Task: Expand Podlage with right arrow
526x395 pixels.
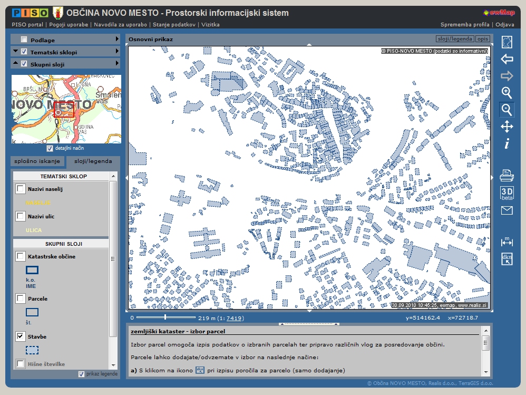Action: point(117,40)
